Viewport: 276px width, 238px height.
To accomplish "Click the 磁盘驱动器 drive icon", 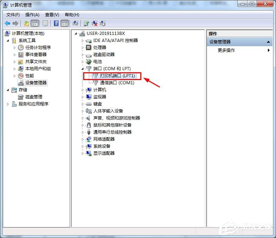I will 88,55.
